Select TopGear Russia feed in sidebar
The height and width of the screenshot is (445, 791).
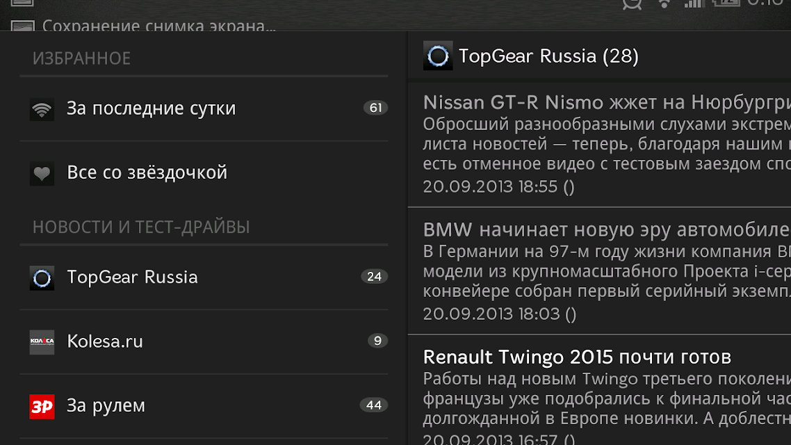(204, 277)
